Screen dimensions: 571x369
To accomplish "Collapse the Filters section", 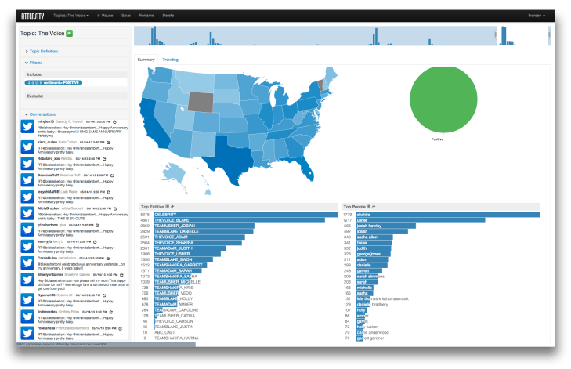I will click(36, 62).
